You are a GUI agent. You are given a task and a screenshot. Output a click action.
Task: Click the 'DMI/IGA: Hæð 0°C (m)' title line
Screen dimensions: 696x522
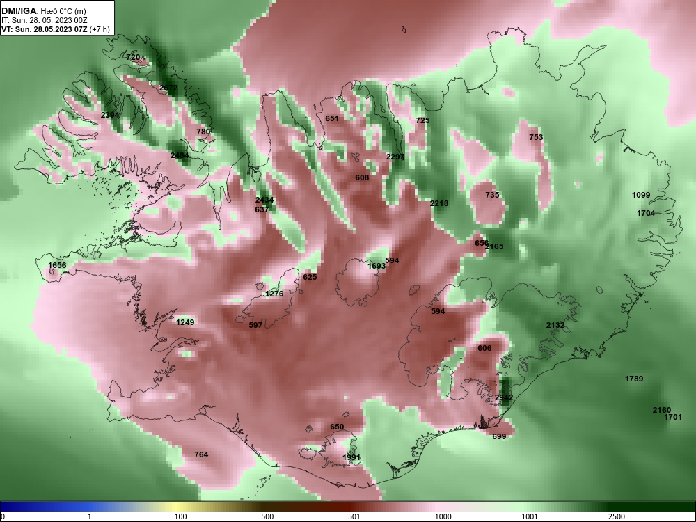click(x=44, y=11)
